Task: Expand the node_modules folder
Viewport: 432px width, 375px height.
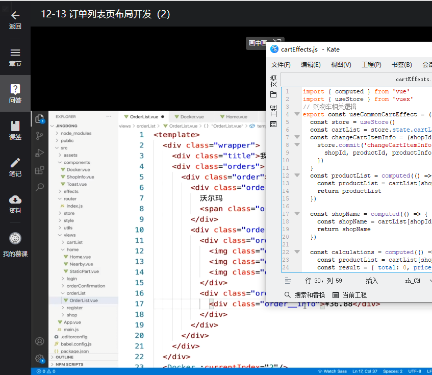Action: pos(75,133)
